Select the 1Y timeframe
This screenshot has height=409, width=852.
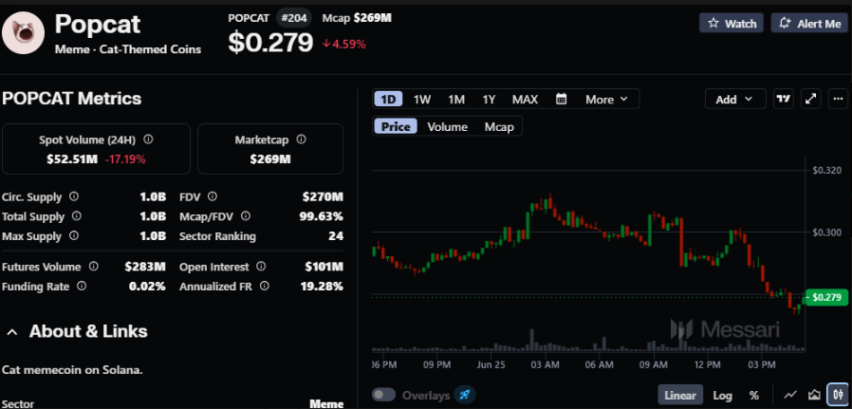(489, 100)
